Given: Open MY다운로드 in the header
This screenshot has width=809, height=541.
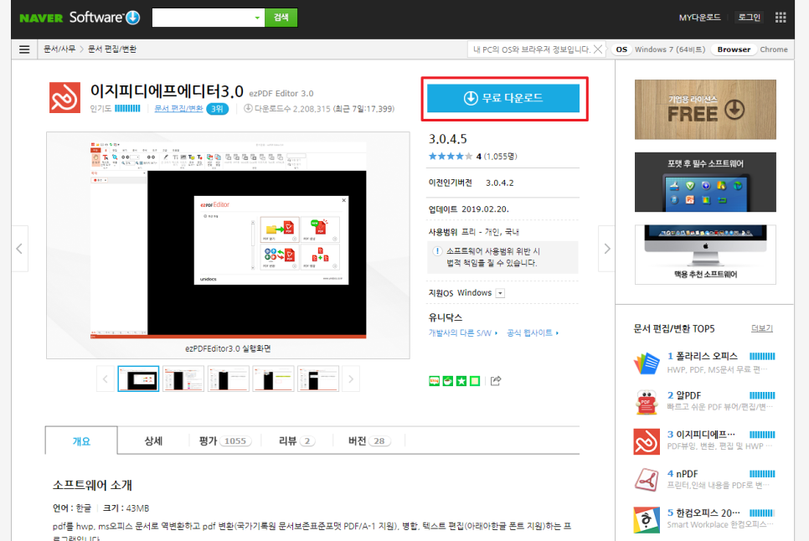Looking at the screenshot, I should coord(699,18).
